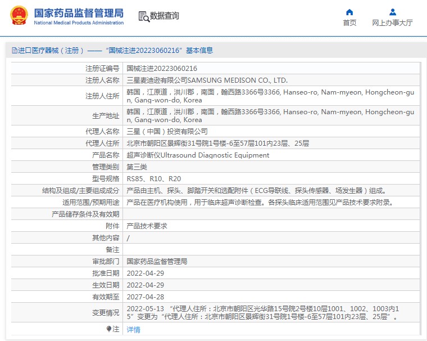Click the document icon before 进口医疗器械
This screenshot has width=427, height=341.
[14, 50]
